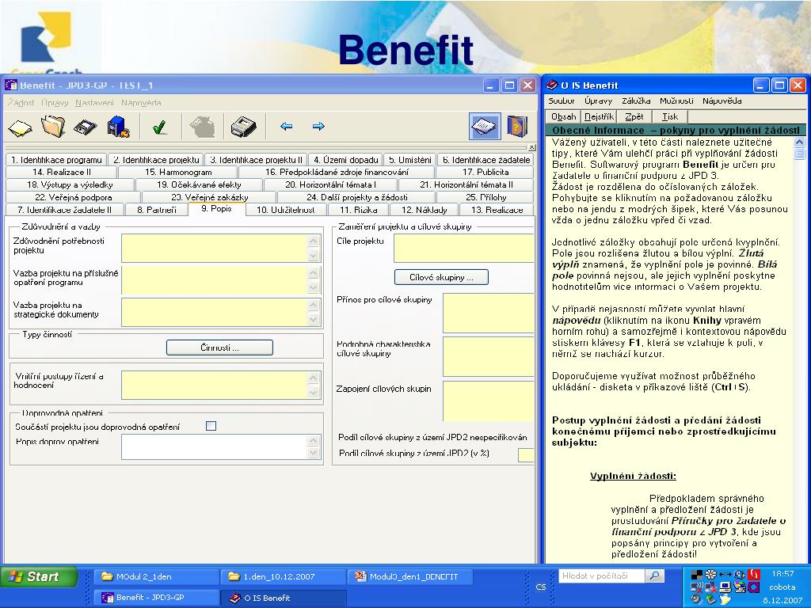Open the Žádost menu
Screen dimensions: 811x608
click(21, 102)
